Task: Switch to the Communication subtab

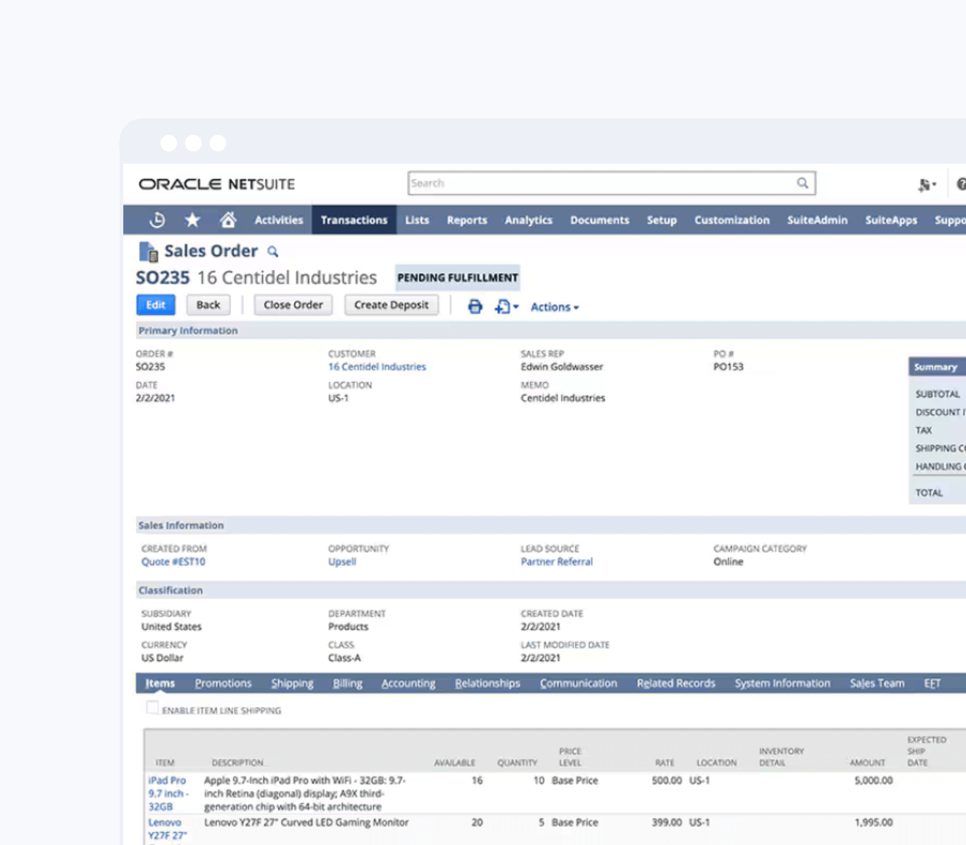Action: (578, 683)
